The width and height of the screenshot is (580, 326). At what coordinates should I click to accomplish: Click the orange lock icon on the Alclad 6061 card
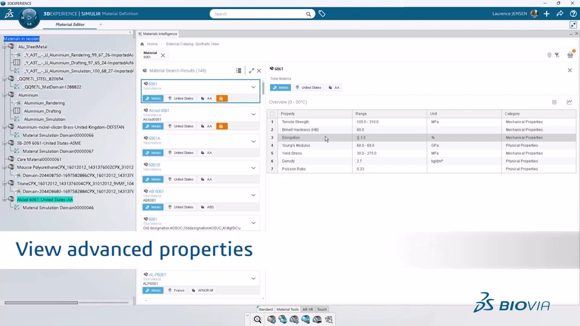pos(221,126)
